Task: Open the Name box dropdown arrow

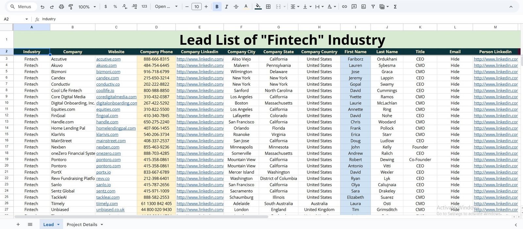Action: pyautogui.click(x=27, y=19)
